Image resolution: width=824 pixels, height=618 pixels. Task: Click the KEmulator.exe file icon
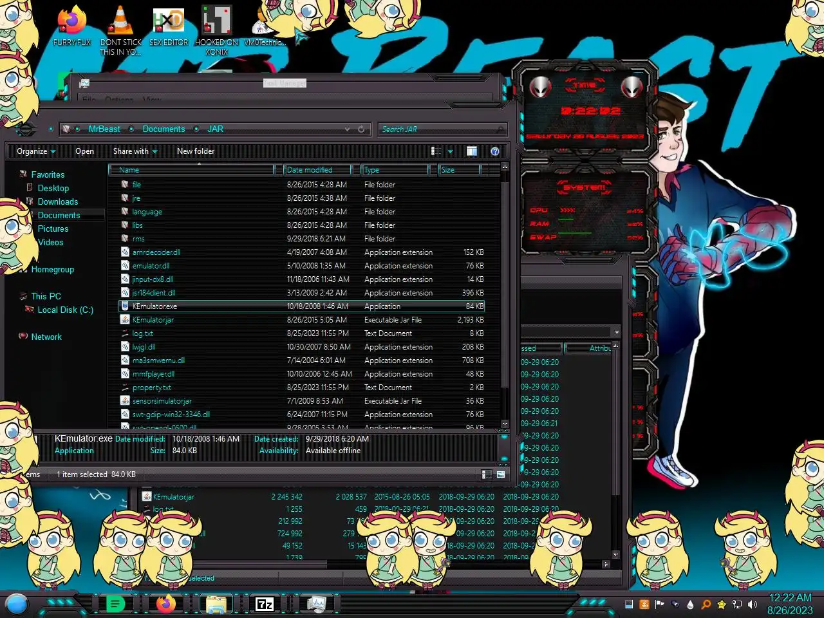[125, 306]
